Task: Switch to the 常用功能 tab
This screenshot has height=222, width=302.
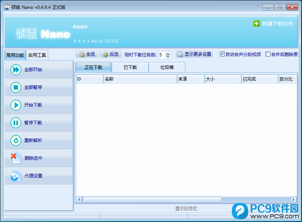Action: 15,55
